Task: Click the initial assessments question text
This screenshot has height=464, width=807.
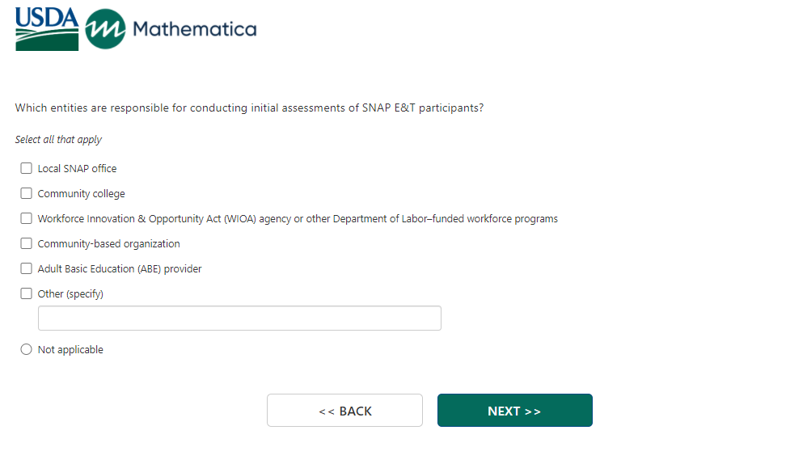Action: tap(249, 108)
